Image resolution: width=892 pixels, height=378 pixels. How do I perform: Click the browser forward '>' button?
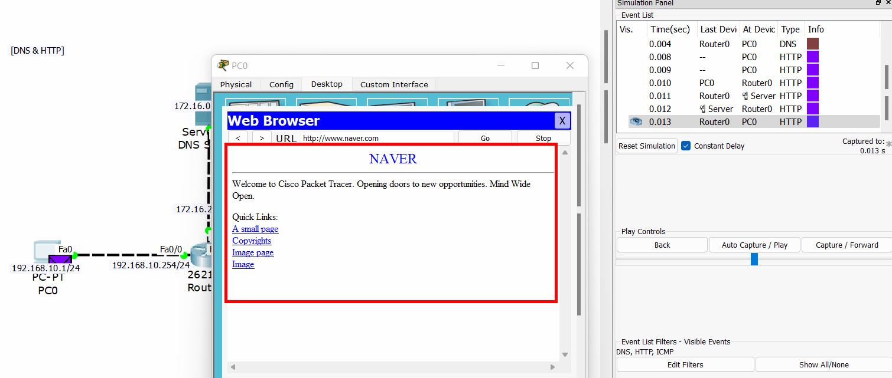tap(262, 138)
